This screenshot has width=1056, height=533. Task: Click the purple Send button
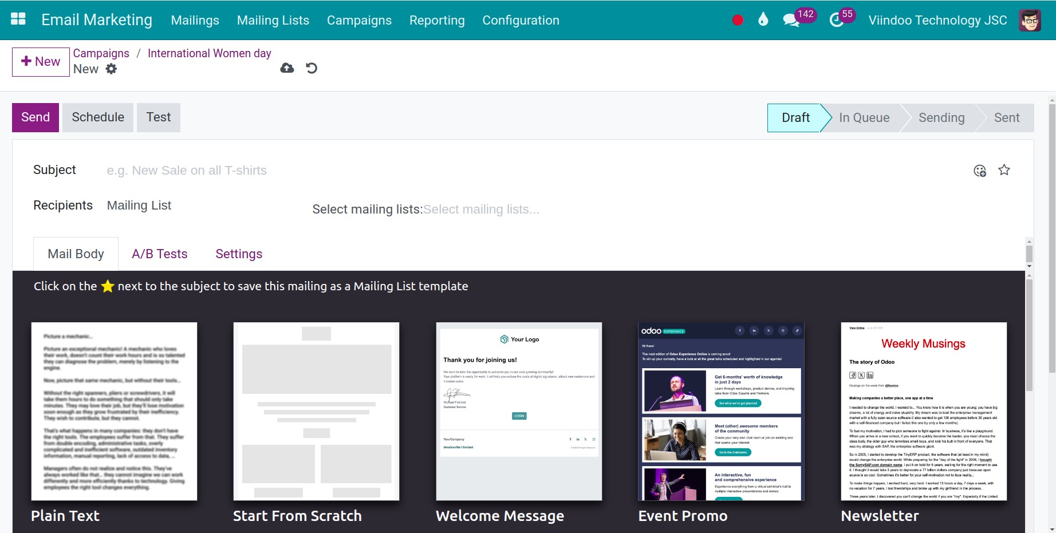click(x=36, y=117)
